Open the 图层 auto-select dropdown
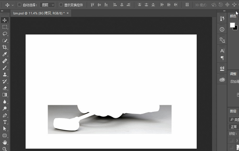 (47, 5)
